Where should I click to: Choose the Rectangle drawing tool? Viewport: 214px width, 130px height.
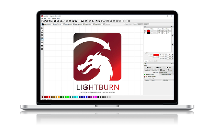click(x=42, y=34)
